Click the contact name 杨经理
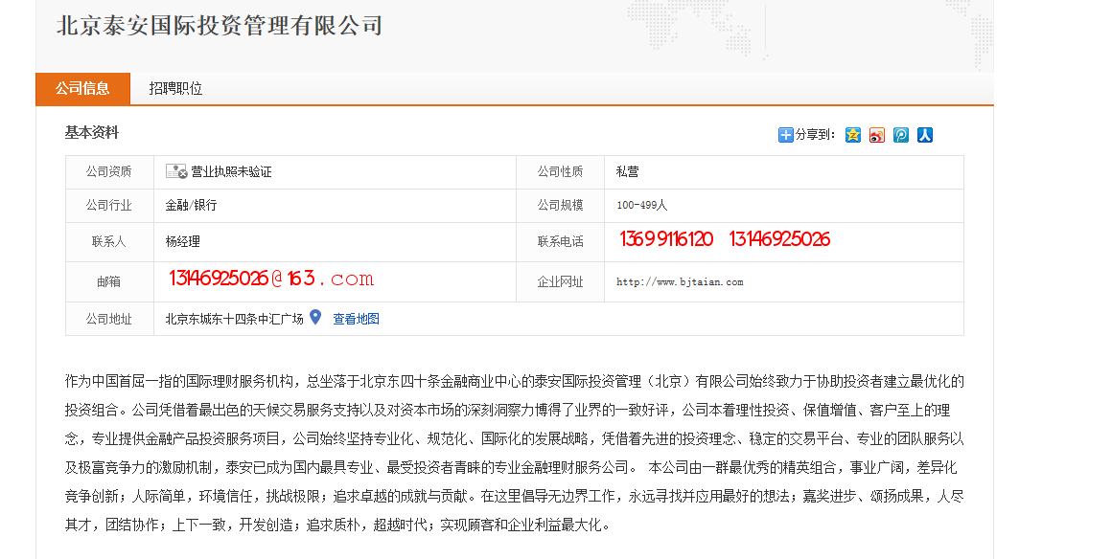1112x559 pixels. tap(183, 241)
